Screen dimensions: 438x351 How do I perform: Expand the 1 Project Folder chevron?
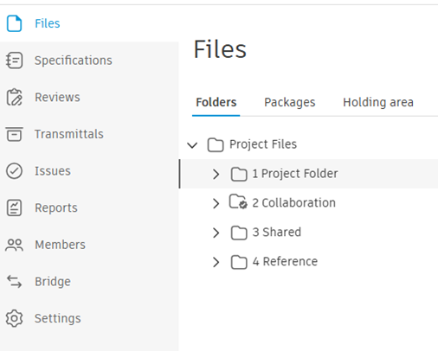[x=216, y=174]
